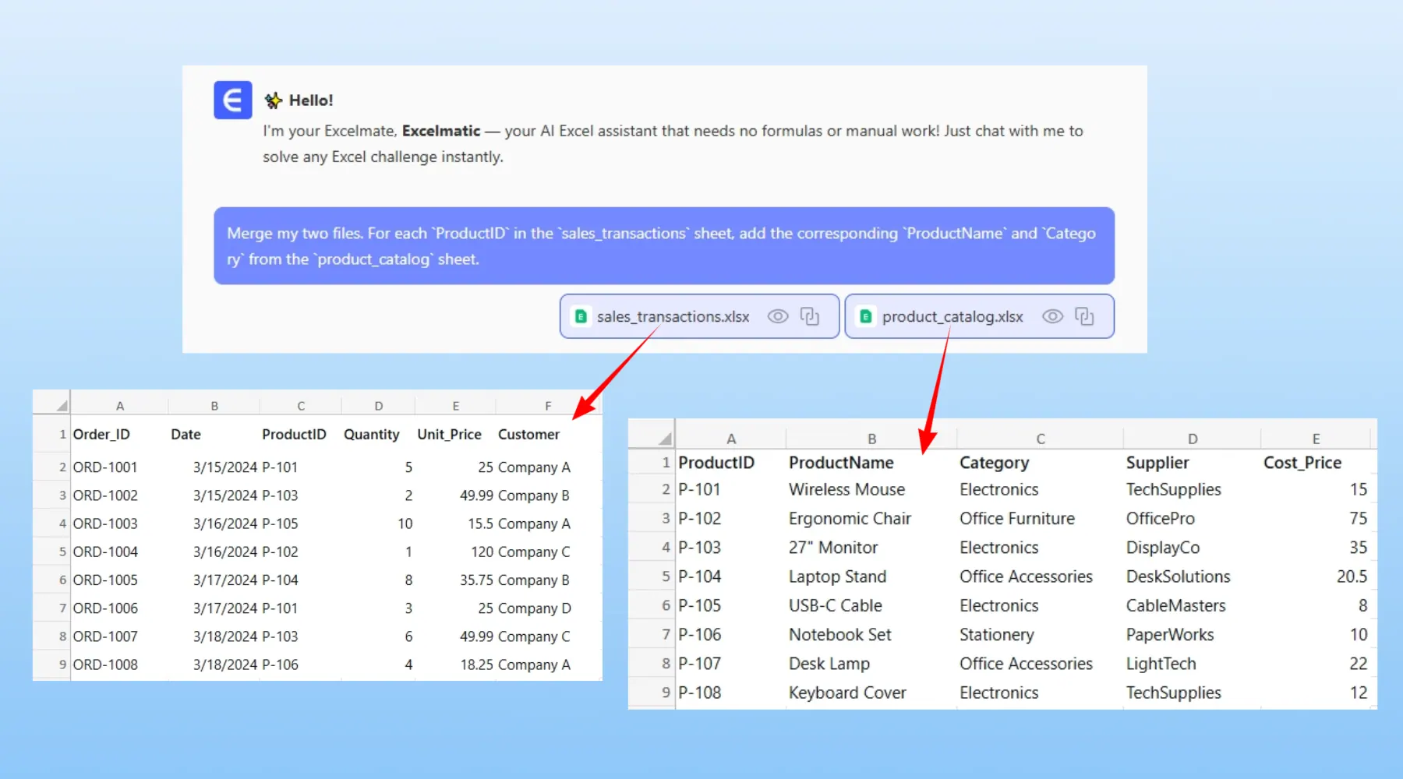
Task: Copy the sales_transactions.xlsx file via copy icon
Action: tap(810, 316)
